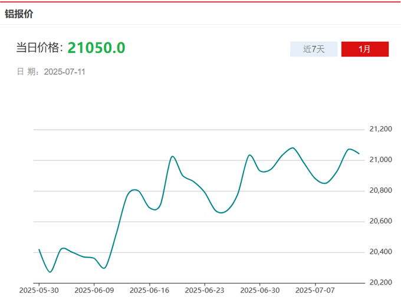Select the 2025-06-23 x-axis date
Screen dimensions: 401x297
pyautogui.click(x=205, y=290)
